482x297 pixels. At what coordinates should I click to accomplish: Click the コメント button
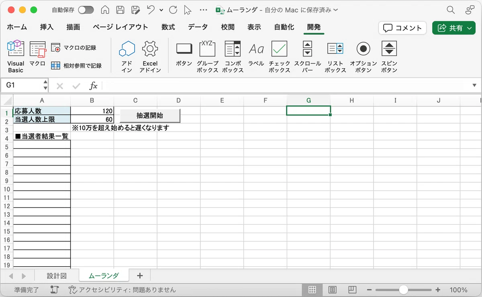(402, 28)
